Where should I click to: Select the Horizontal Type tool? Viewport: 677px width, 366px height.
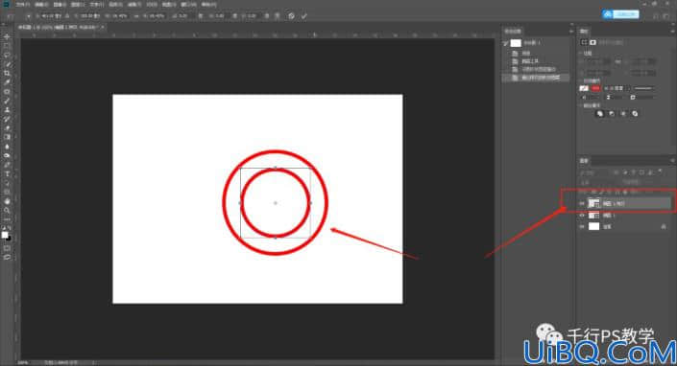(7, 174)
